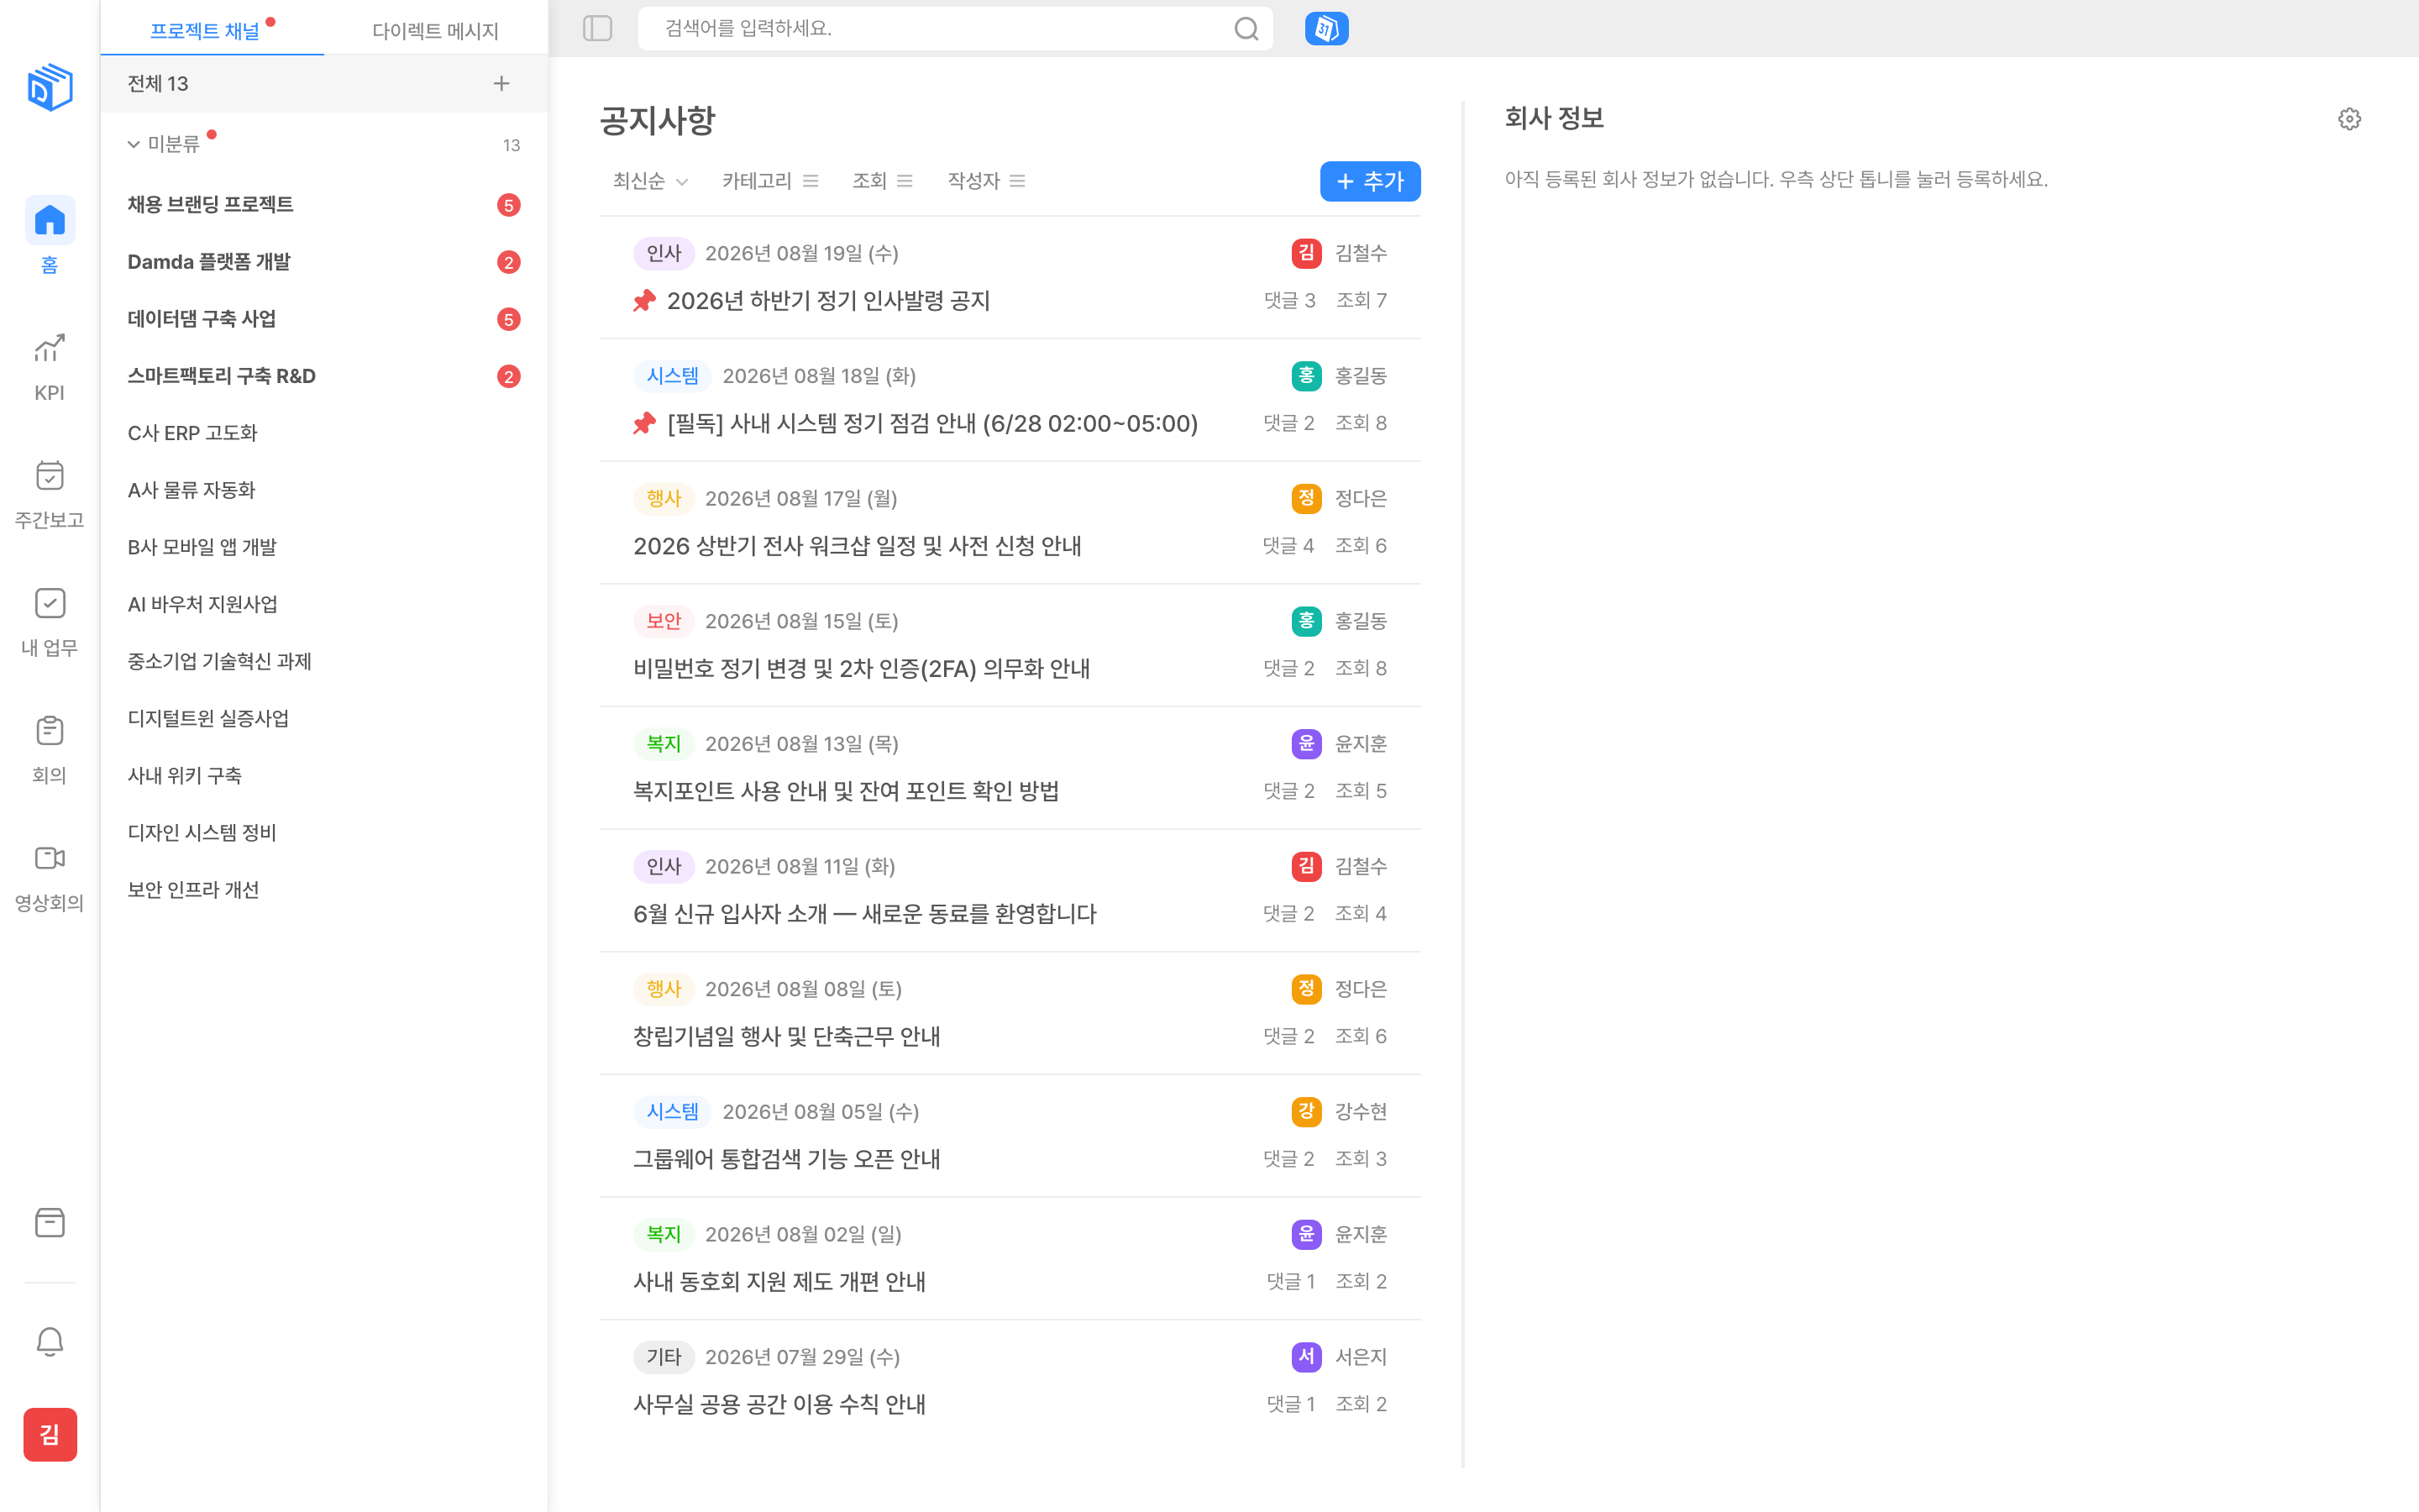Screen dimensions: 2419x1512
Task: Open the 데이터댐 구축 사업 channel
Action: point(324,319)
